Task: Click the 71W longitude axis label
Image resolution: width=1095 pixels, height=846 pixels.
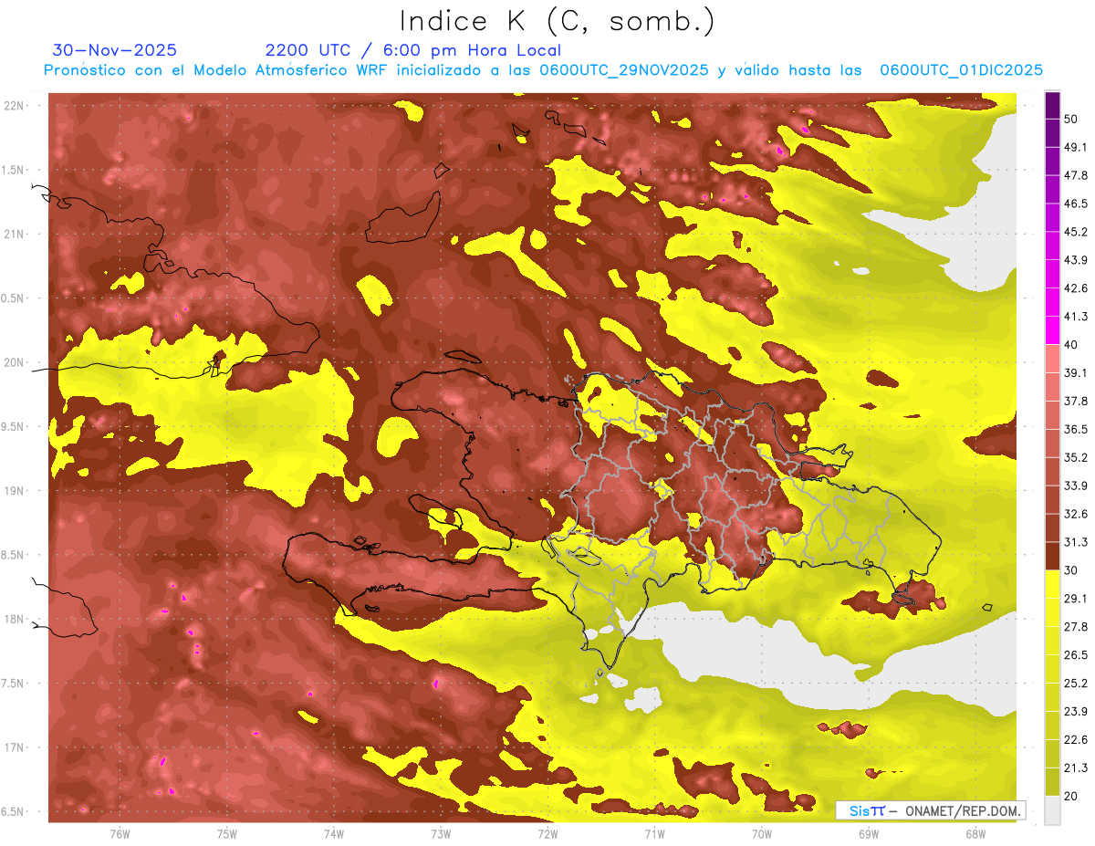Action: click(654, 833)
